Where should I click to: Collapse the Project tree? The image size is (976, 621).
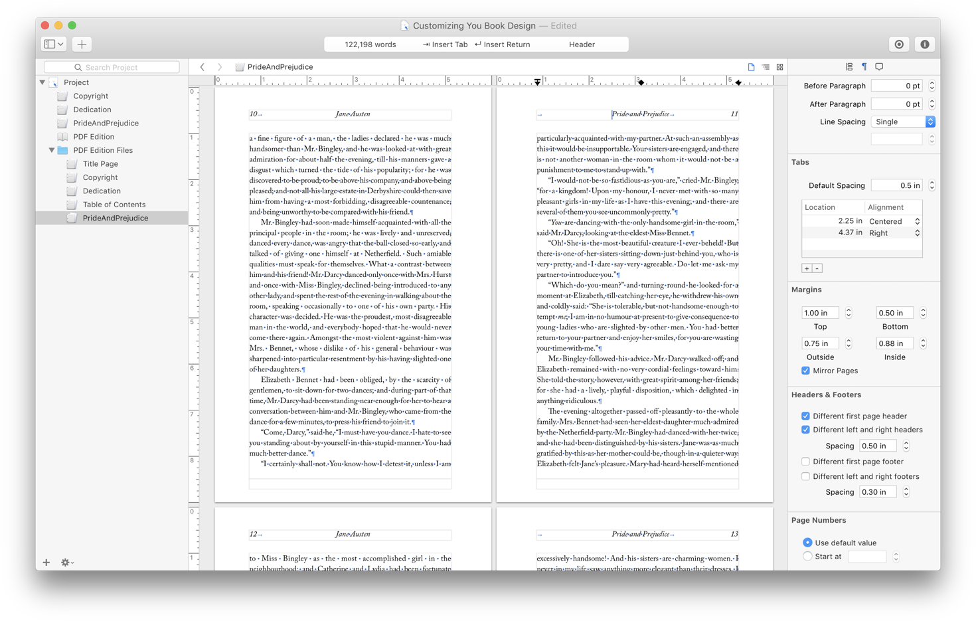click(42, 82)
